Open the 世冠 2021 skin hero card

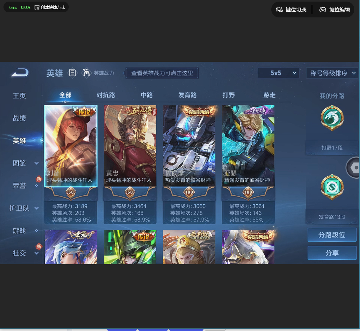click(71, 247)
